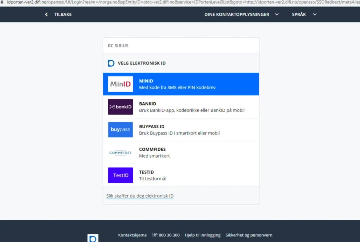Click the Difi logo beside Velg Elektronisk ID
Image resolution: width=360 pixels, height=242 pixels.
click(x=111, y=63)
